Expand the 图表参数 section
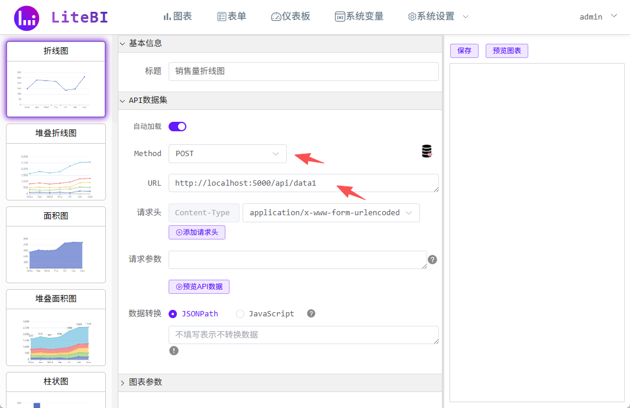Viewport: 630px width, 408px height. click(x=146, y=382)
